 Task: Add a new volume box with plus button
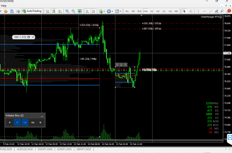click(10, 122)
